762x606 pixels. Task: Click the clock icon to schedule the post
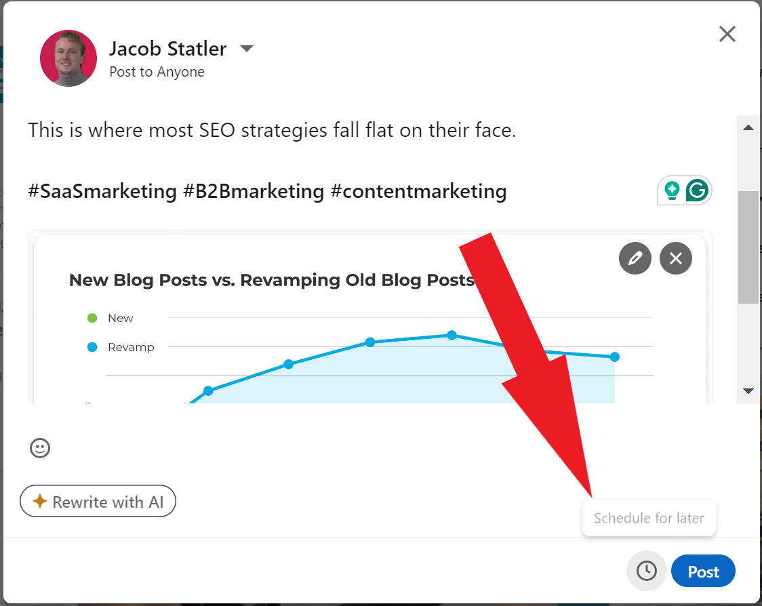(x=646, y=571)
